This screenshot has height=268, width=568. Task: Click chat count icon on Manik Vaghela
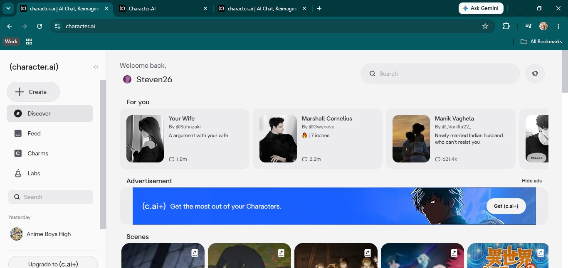pyautogui.click(x=437, y=159)
